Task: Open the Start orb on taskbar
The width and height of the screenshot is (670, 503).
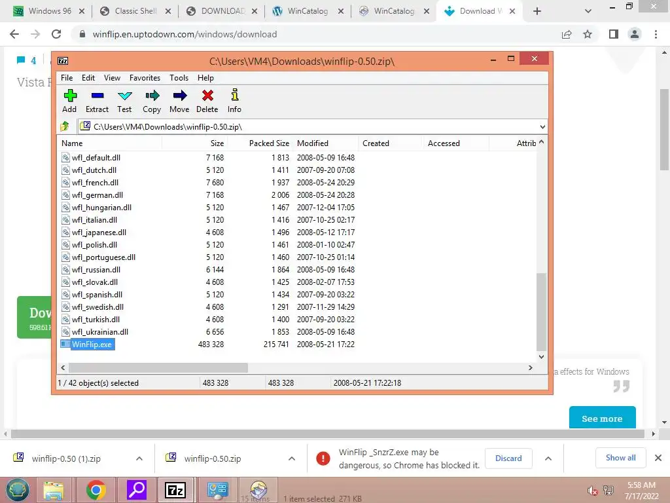Action: 18,490
